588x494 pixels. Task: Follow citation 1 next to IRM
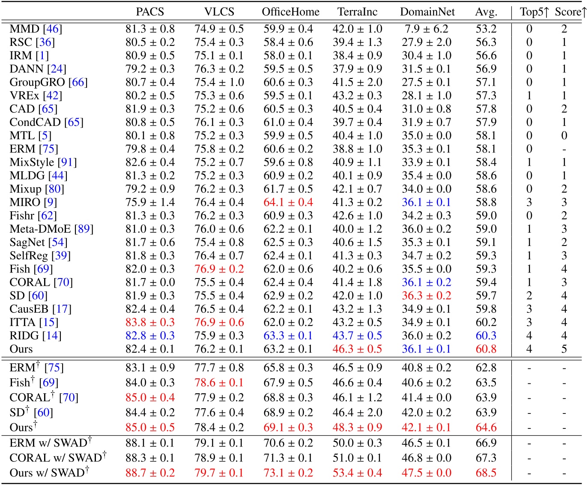(x=42, y=56)
